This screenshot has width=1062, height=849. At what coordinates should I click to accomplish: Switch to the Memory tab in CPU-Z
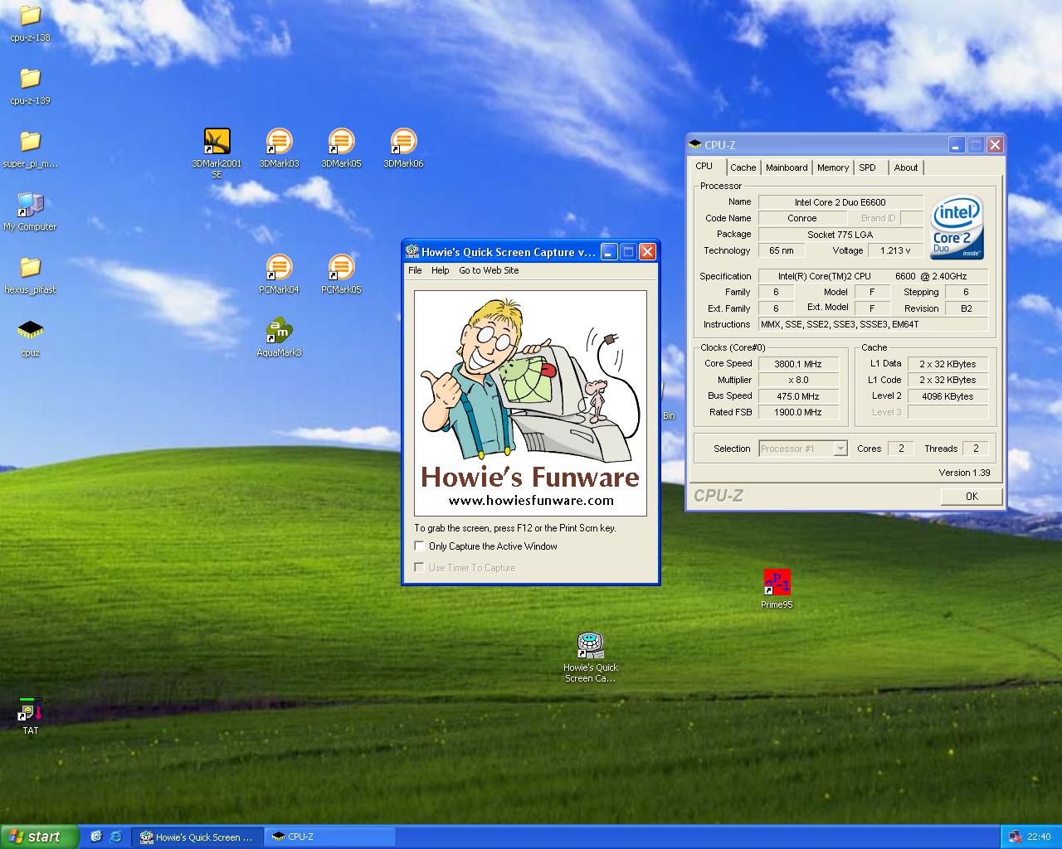(833, 167)
